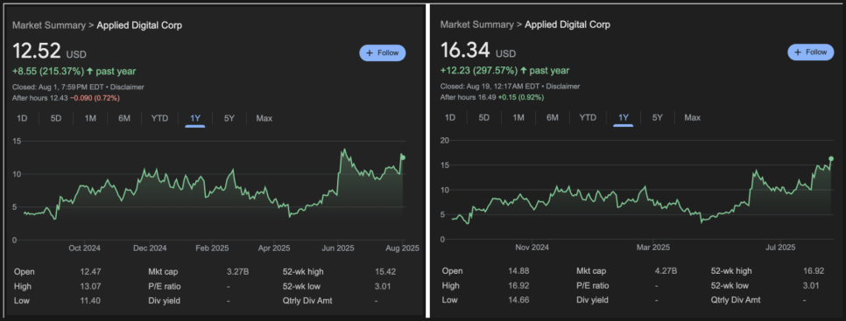846x321 pixels.
Task: Choose the 6M tab in left chart
Action: (124, 118)
